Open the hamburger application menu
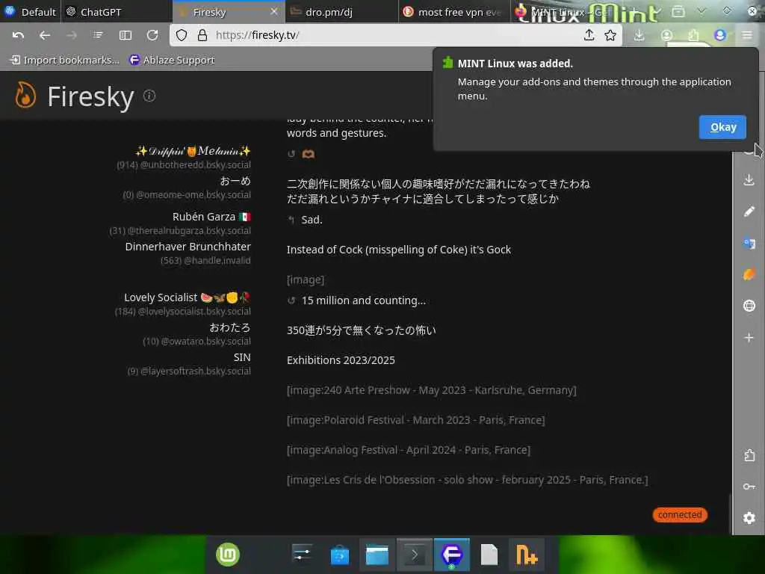This screenshot has height=574, width=765. point(747,35)
